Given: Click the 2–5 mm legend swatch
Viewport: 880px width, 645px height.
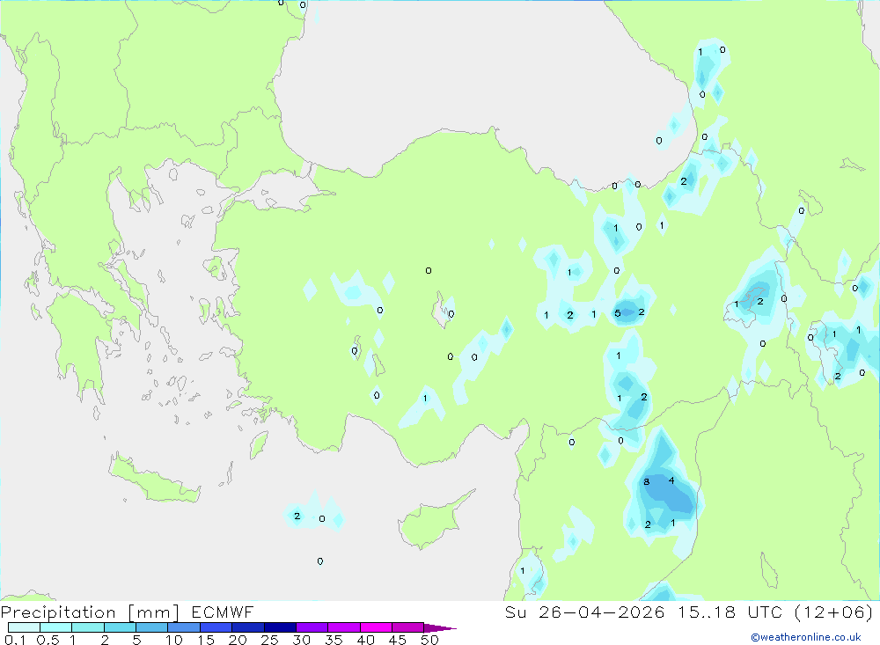Looking at the screenshot, I should [x=120, y=627].
